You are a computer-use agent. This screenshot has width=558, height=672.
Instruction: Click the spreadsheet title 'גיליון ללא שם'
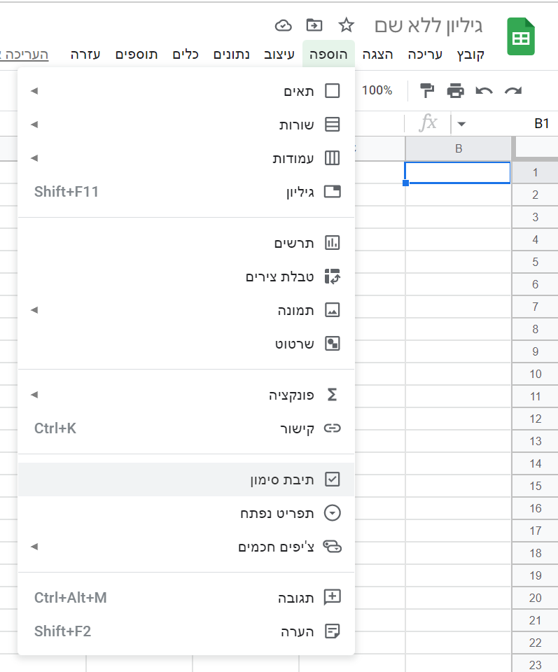[x=428, y=26]
